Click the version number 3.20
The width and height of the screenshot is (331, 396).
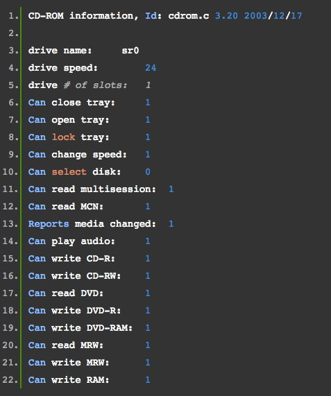pos(226,16)
